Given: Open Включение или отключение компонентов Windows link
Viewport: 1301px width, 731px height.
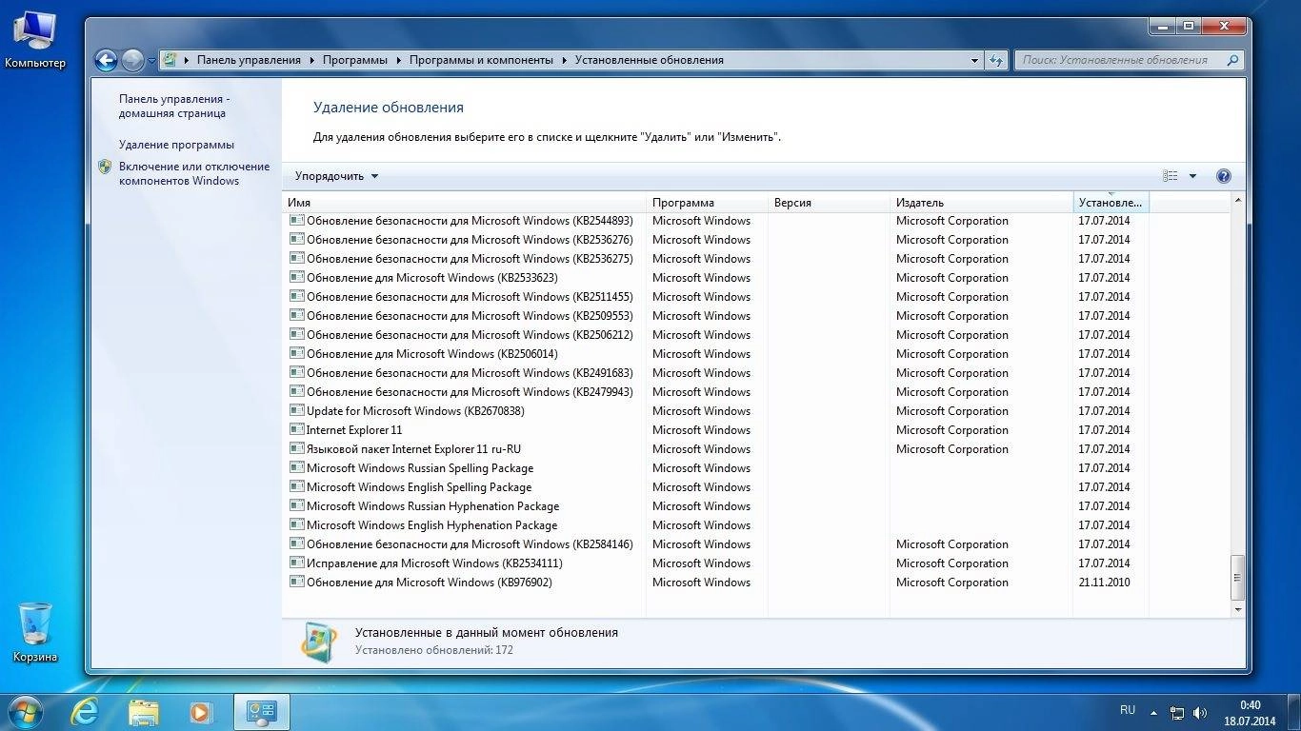Looking at the screenshot, I should [194, 173].
